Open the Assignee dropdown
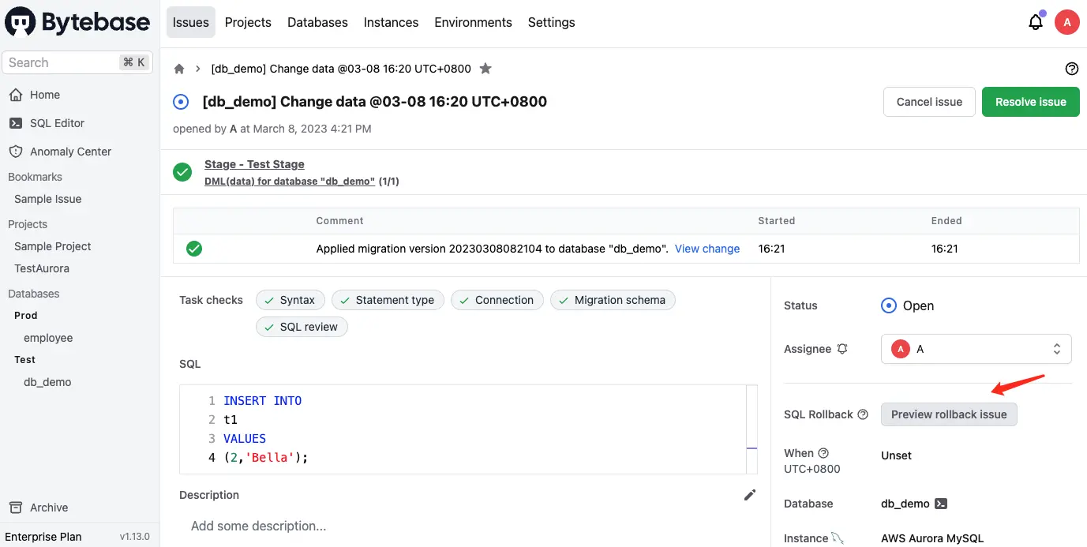This screenshot has width=1087, height=547. tap(976, 349)
